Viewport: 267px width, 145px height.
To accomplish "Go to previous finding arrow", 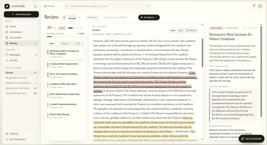I will click(245, 28).
